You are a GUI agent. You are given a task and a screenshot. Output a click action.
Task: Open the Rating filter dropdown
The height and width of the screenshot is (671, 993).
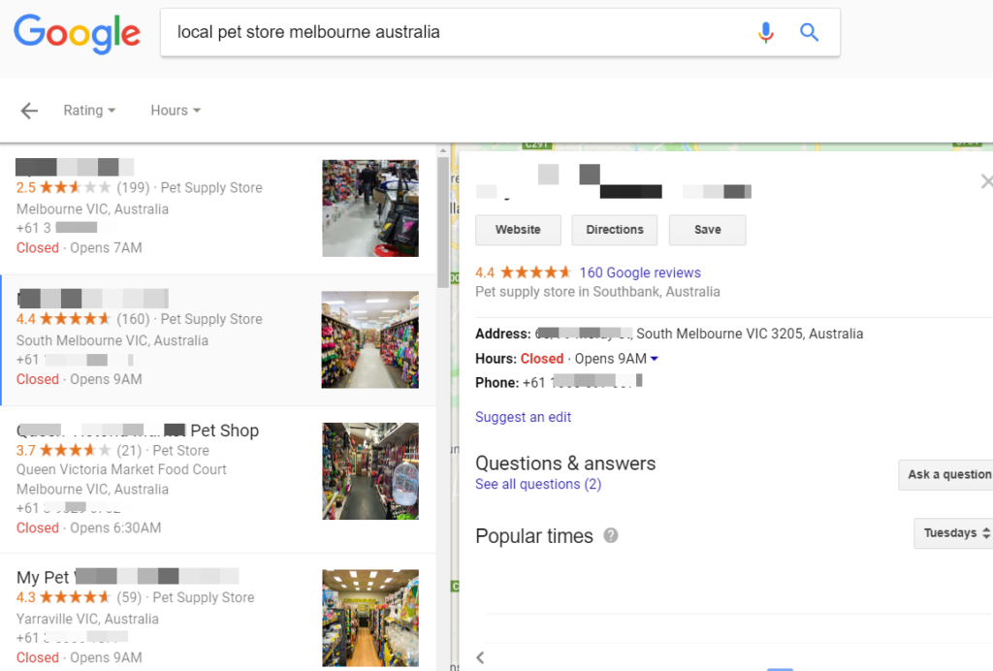[x=89, y=111]
